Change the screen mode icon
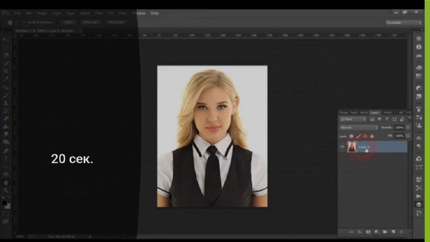 (6, 221)
